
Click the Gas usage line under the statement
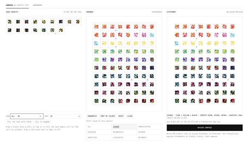pos(193,122)
